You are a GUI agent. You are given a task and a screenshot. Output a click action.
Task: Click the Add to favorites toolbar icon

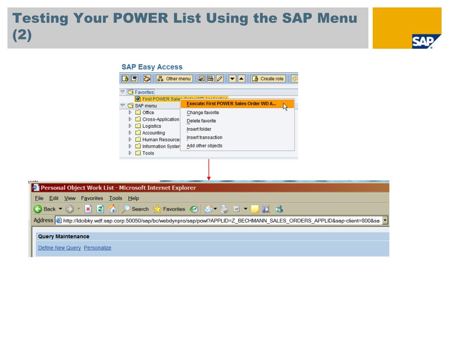click(202, 79)
